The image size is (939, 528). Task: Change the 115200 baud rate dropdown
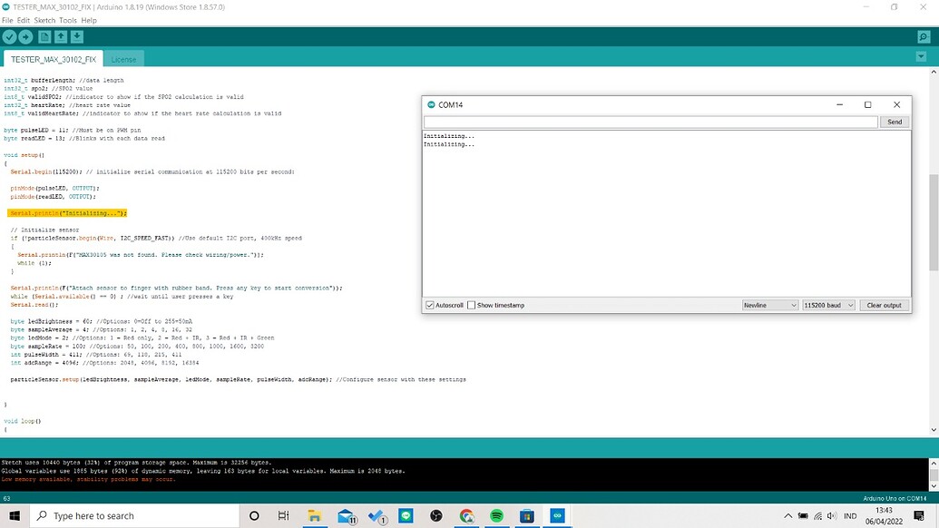(x=827, y=305)
